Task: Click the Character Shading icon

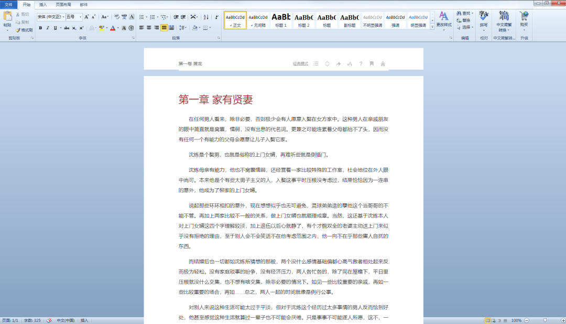Action: (x=124, y=28)
